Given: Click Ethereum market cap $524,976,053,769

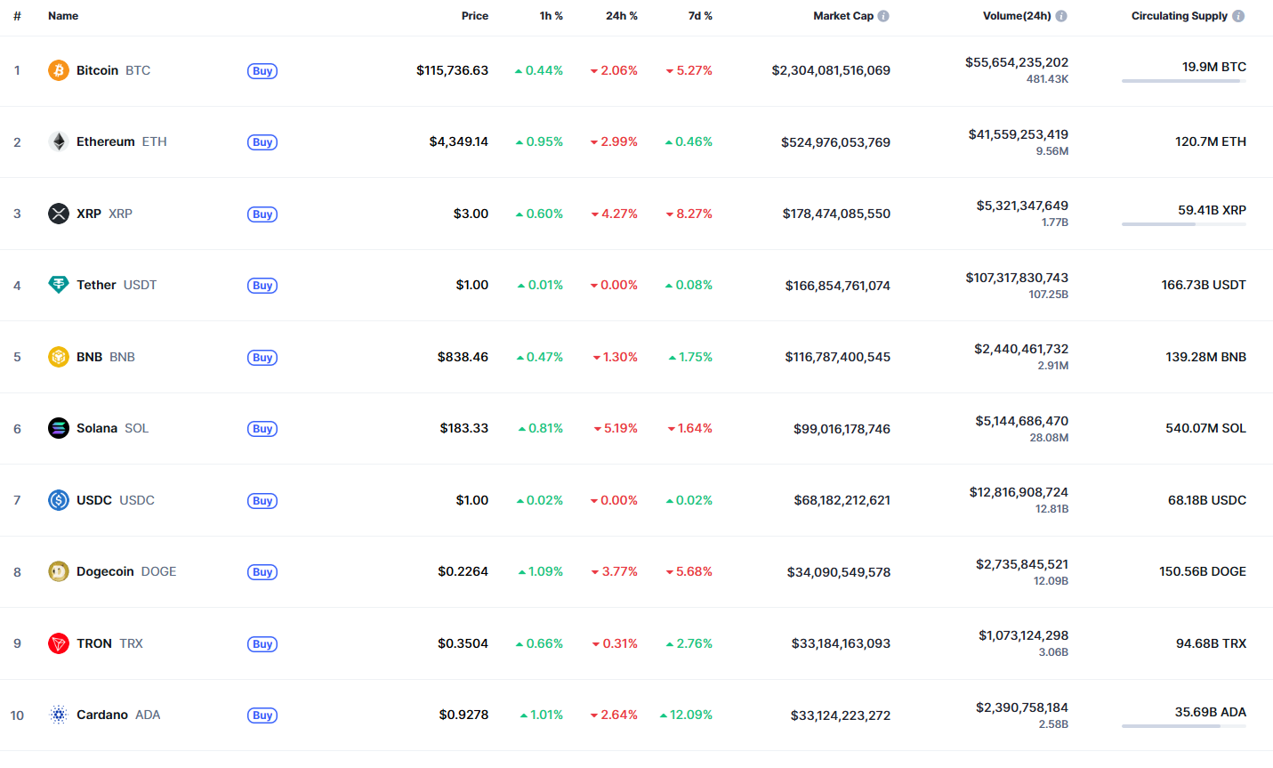Looking at the screenshot, I should coord(836,142).
